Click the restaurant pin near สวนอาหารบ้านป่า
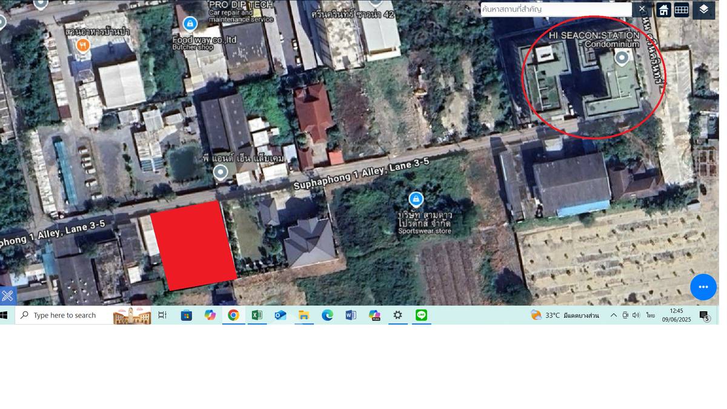The width and height of the screenshot is (727, 409). (83, 45)
